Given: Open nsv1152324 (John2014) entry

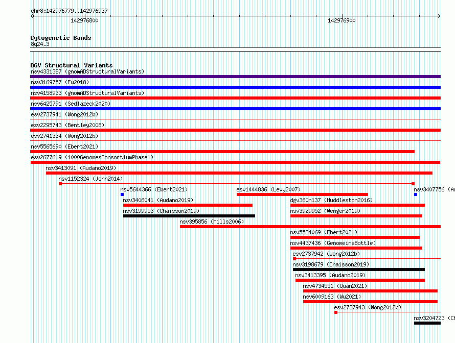Looking at the screenshot, I should point(90,179).
